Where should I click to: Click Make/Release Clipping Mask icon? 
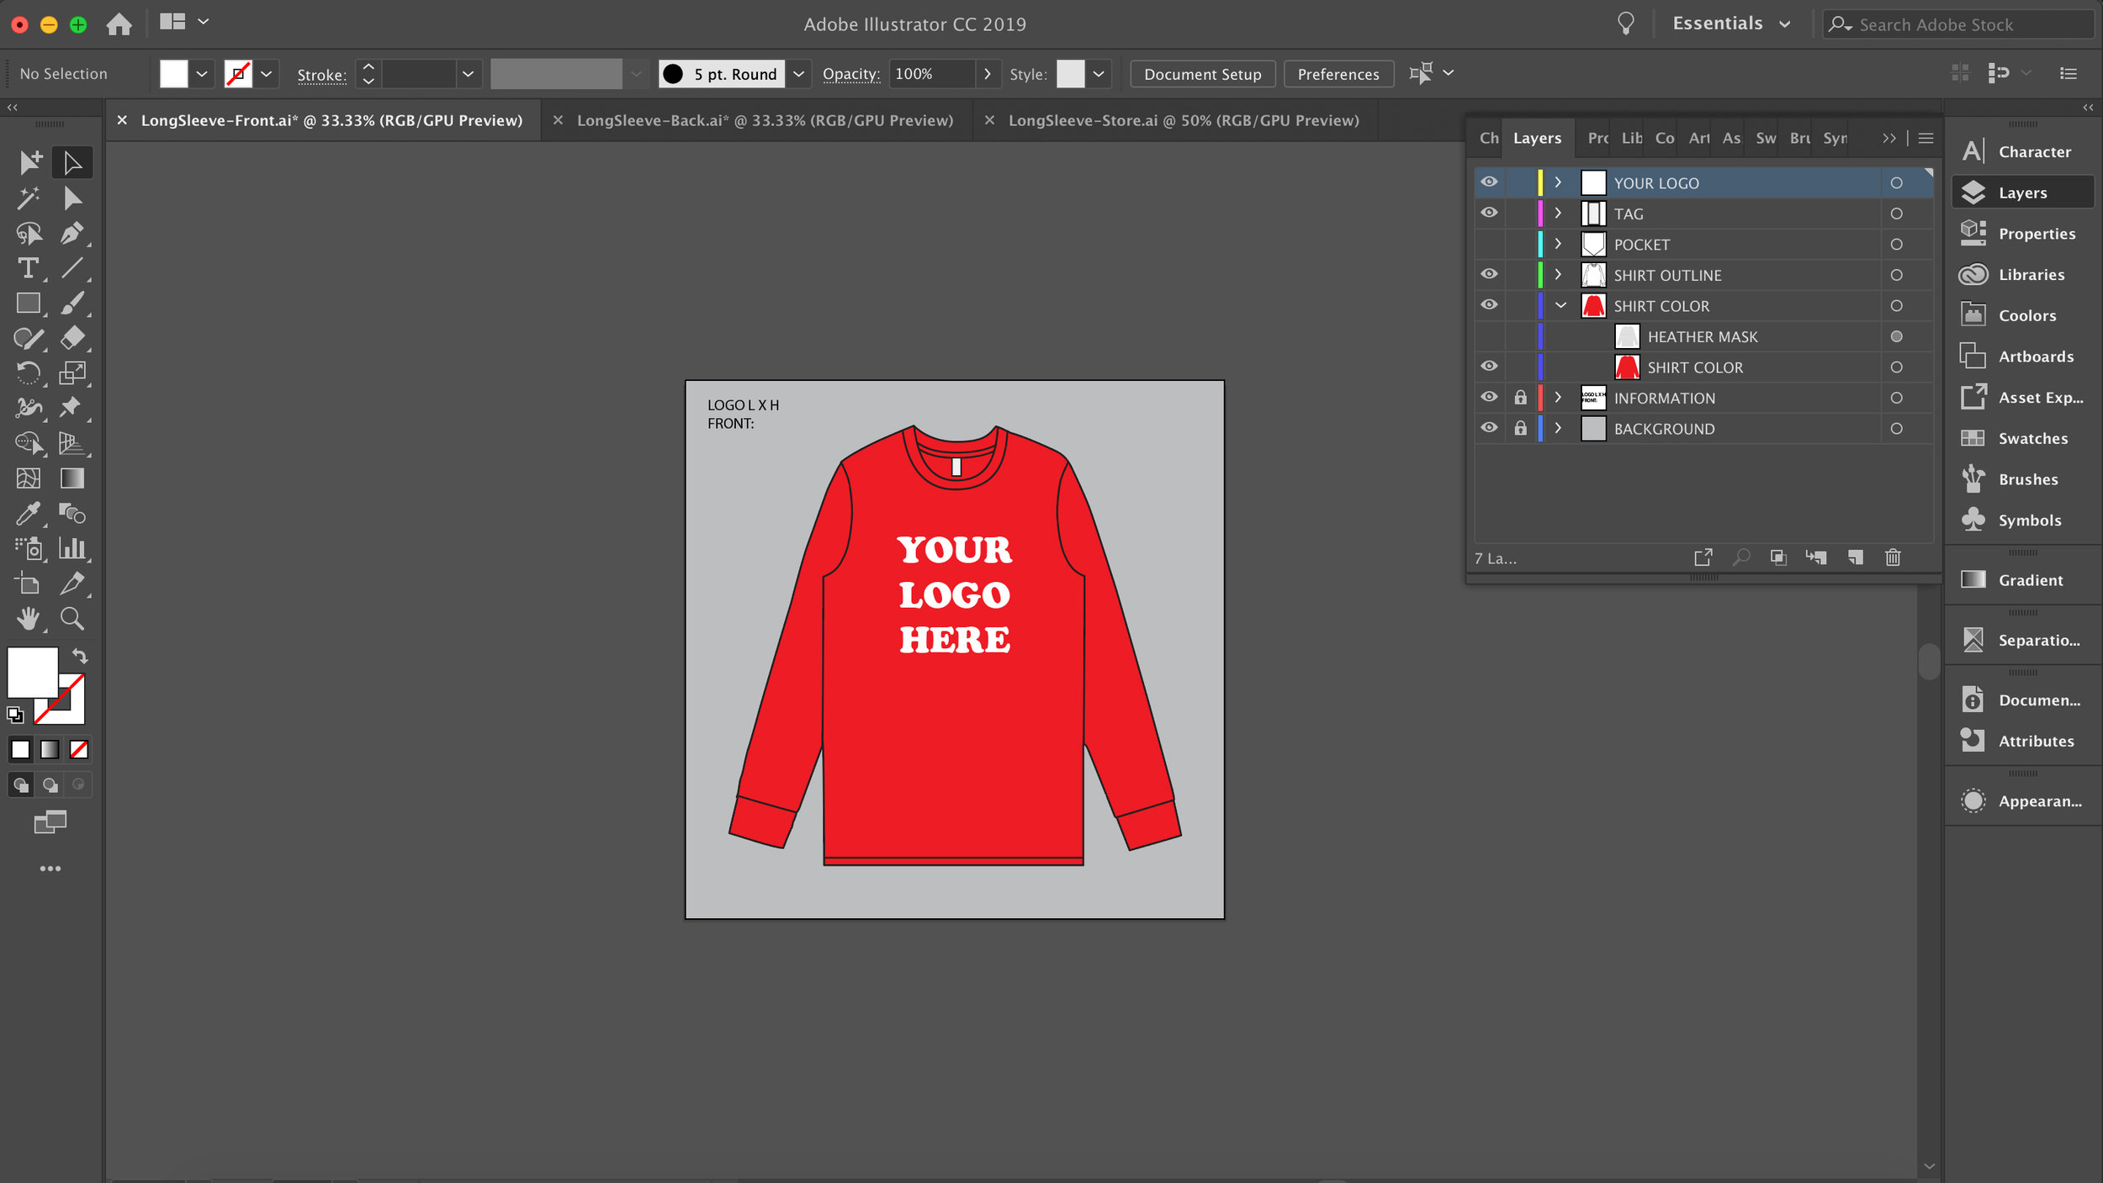coord(1778,557)
